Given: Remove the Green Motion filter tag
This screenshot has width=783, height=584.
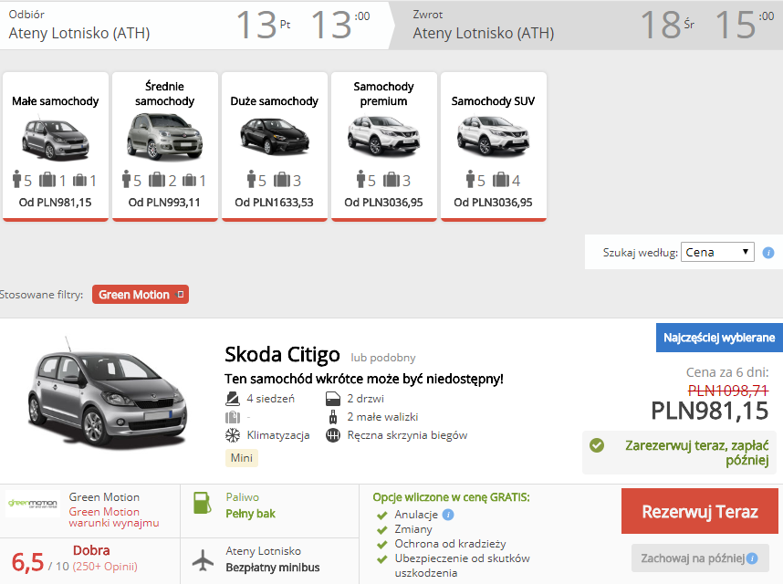Looking at the screenshot, I should (181, 295).
